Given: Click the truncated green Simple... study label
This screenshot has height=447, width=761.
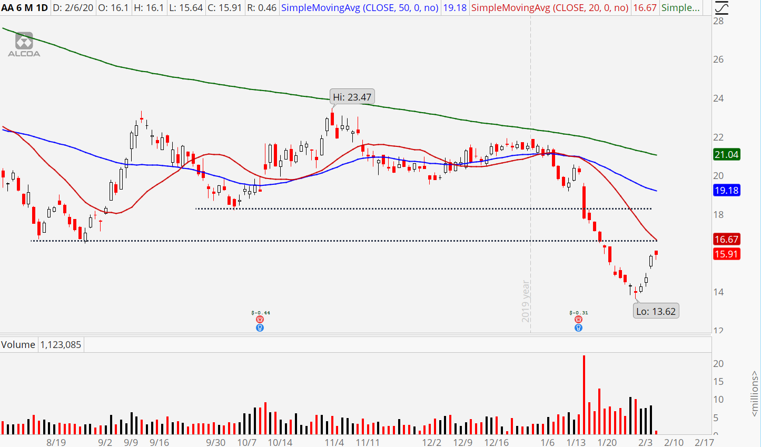Looking at the screenshot, I should click(680, 8).
